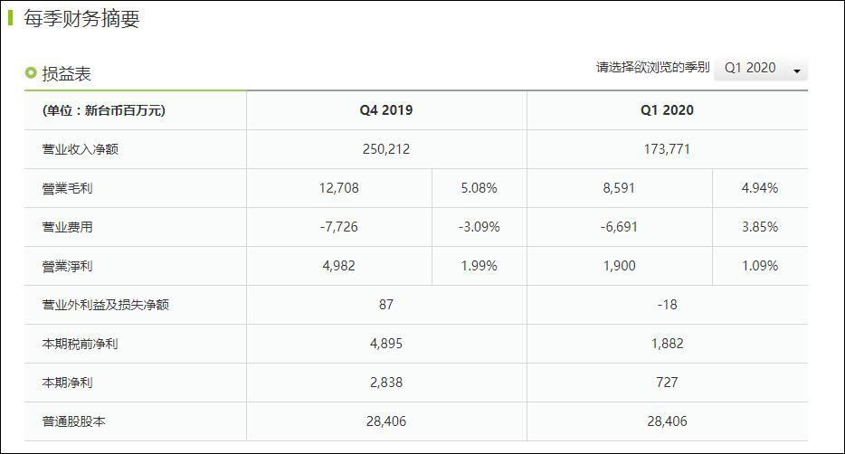
Task: Click the 本期税前净利 row label
Action: pyautogui.click(x=81, y=344)
